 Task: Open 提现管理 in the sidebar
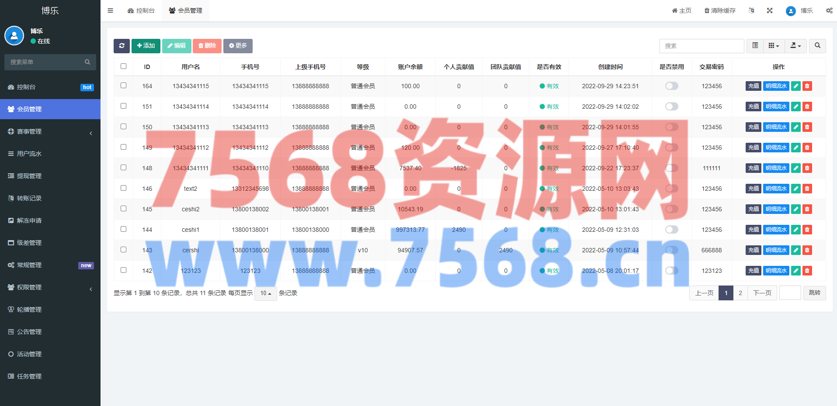point(29,176)
